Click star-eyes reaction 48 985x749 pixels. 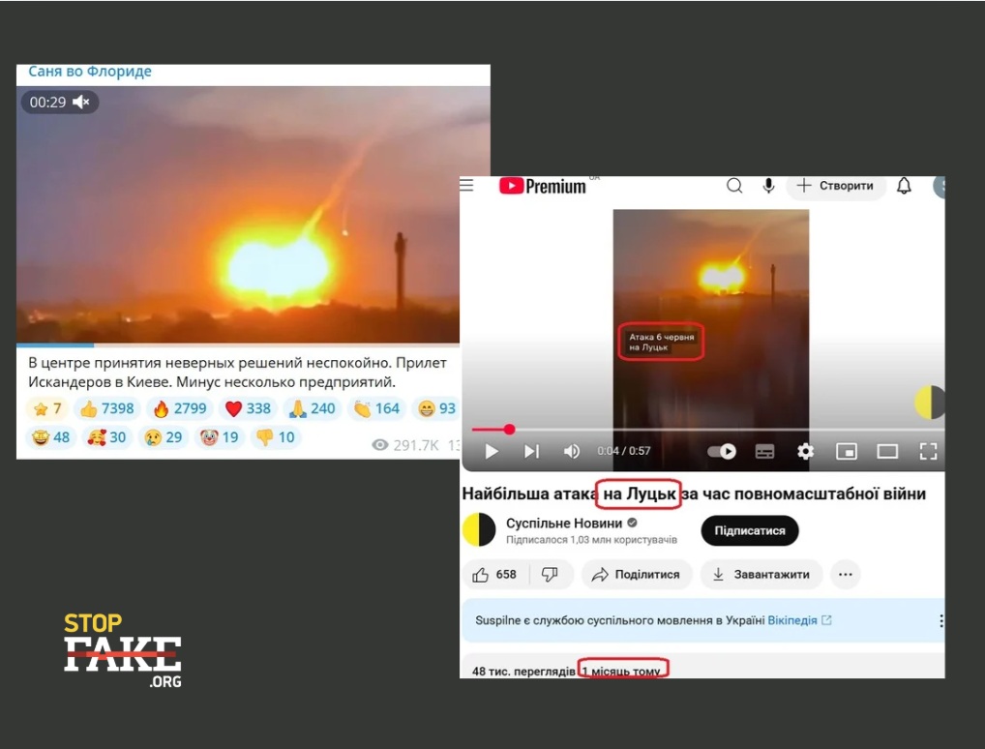coord(51,437)
